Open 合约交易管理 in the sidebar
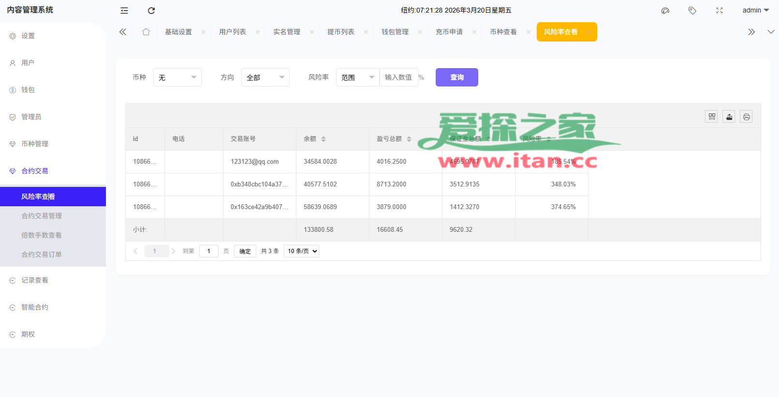This screenshot has width=779, height=397. pyautogui.click(x=42, y=216)
